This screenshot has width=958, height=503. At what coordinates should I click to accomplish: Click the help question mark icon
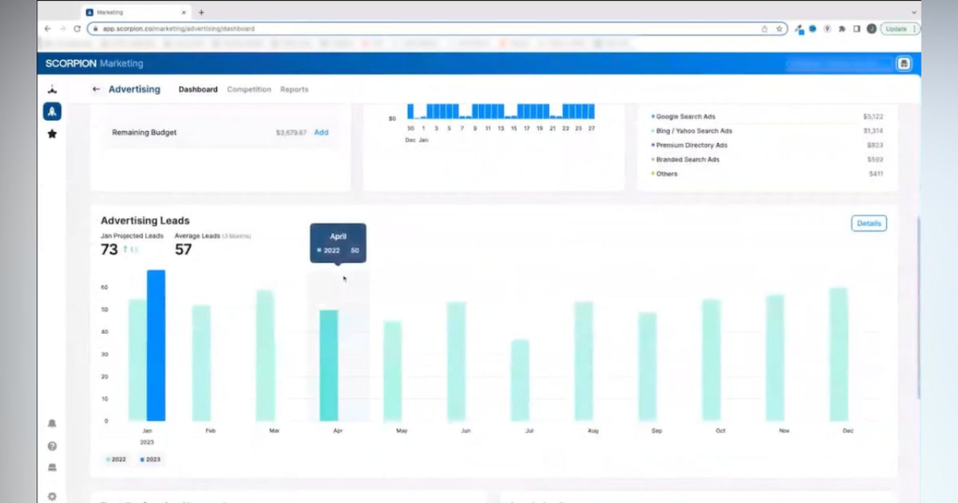52,446
